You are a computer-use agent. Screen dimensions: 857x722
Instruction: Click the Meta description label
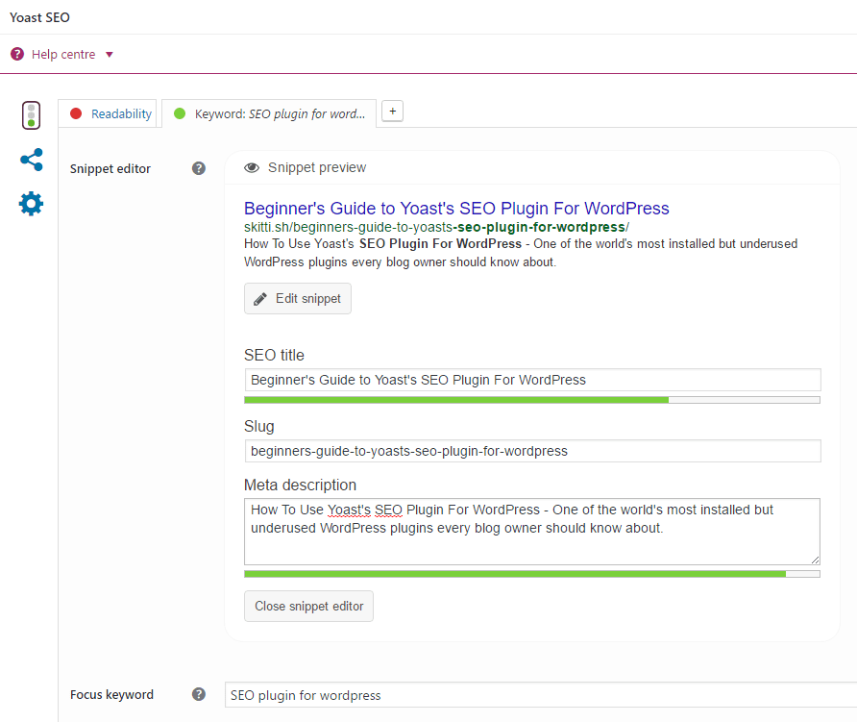[300, 485]
